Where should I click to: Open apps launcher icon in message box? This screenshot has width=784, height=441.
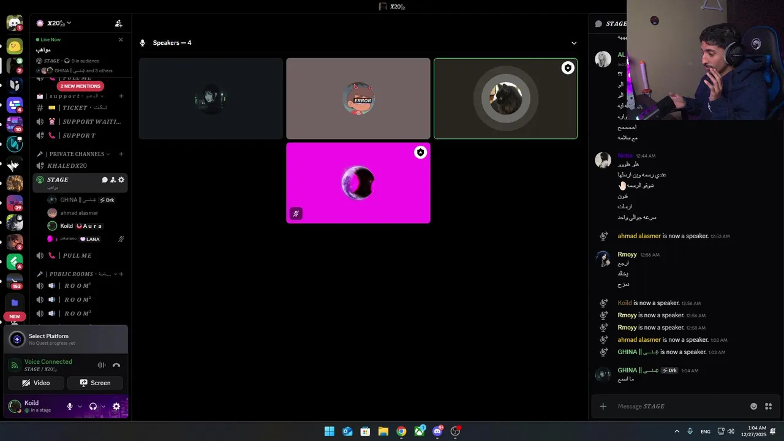[769, 406]
